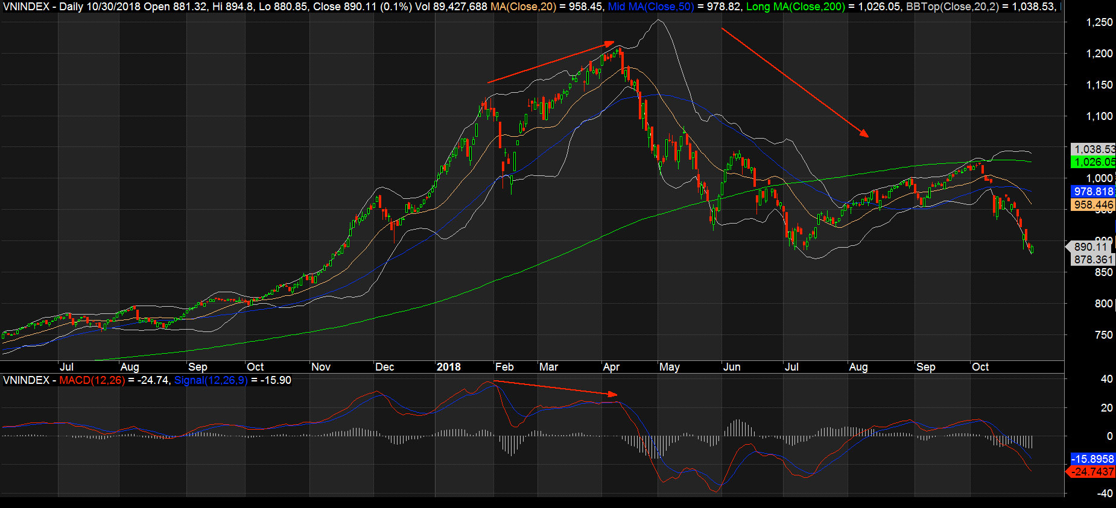
Task: Click the tip of the downward red trend arrow
Action: [867, 136]
